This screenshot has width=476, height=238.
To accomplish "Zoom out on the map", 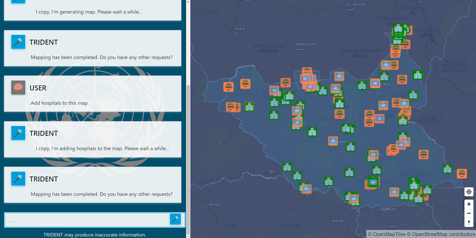I will pos(468,213).
